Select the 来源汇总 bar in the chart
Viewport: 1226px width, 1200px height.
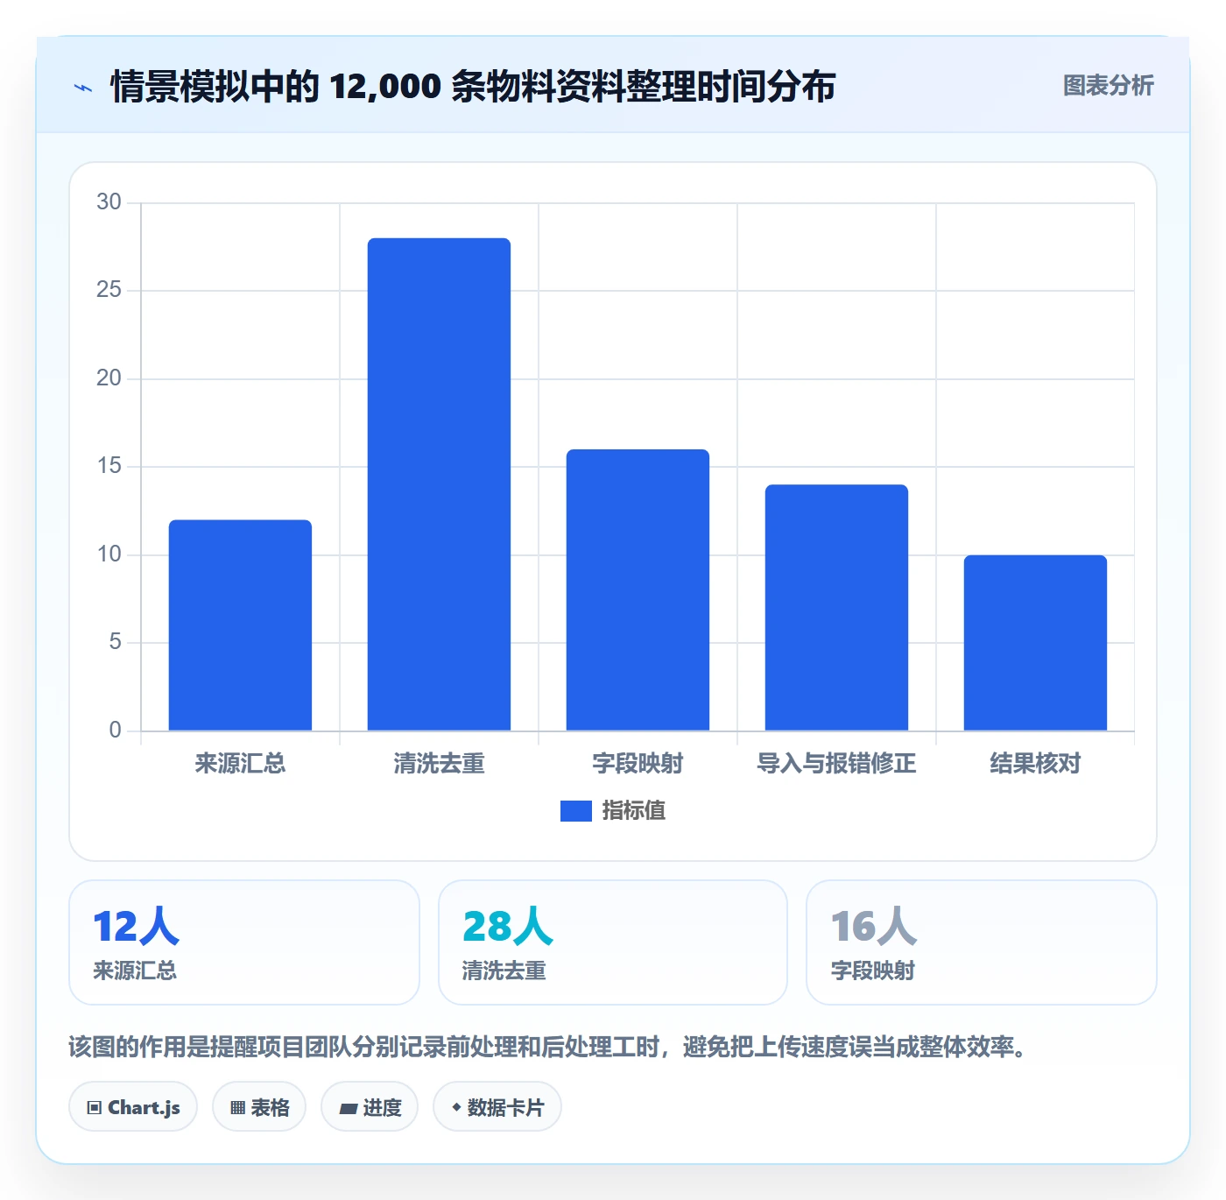240,625
